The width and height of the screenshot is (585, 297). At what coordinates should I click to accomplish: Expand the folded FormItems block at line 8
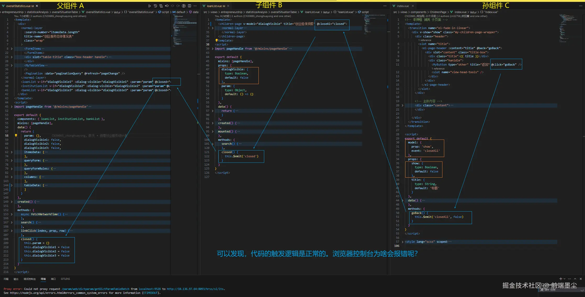(12, 49)
